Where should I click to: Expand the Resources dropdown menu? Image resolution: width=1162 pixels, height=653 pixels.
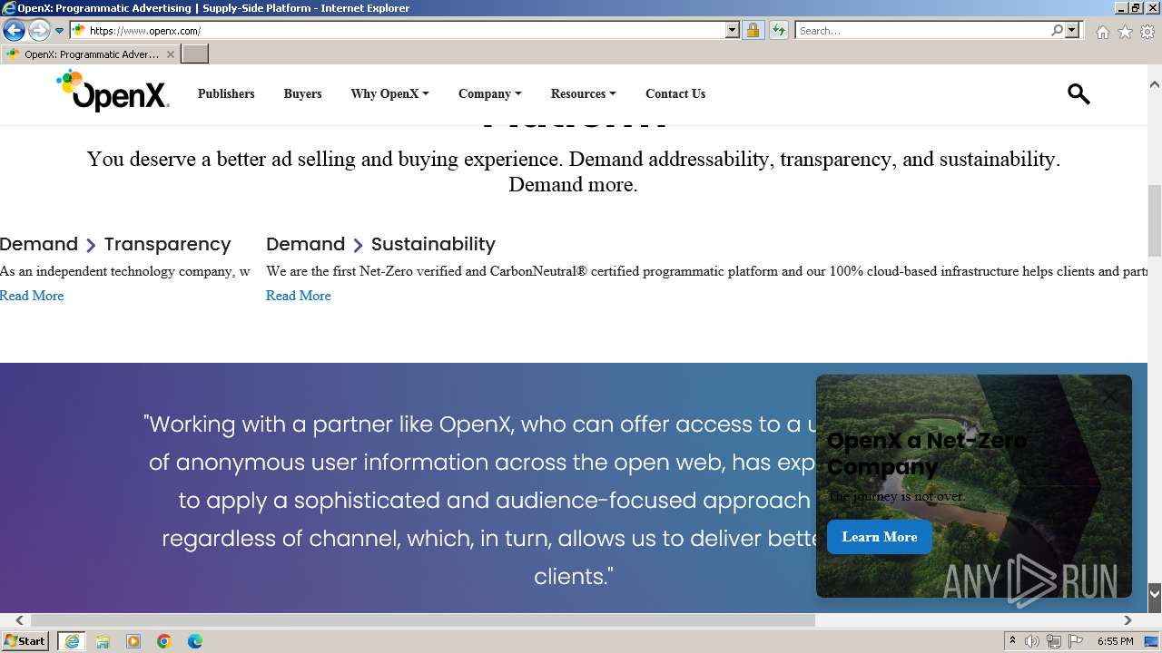pos(583,93)
